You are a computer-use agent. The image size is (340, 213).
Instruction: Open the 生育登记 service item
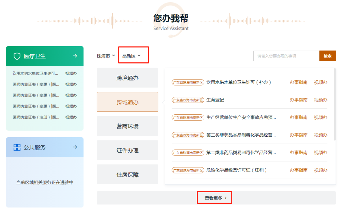pos(215,100)
